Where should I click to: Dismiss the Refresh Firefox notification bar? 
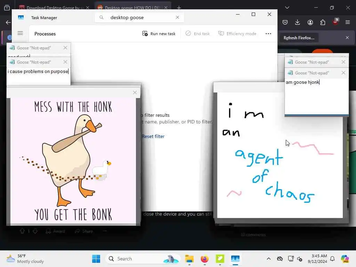point(347,38)
